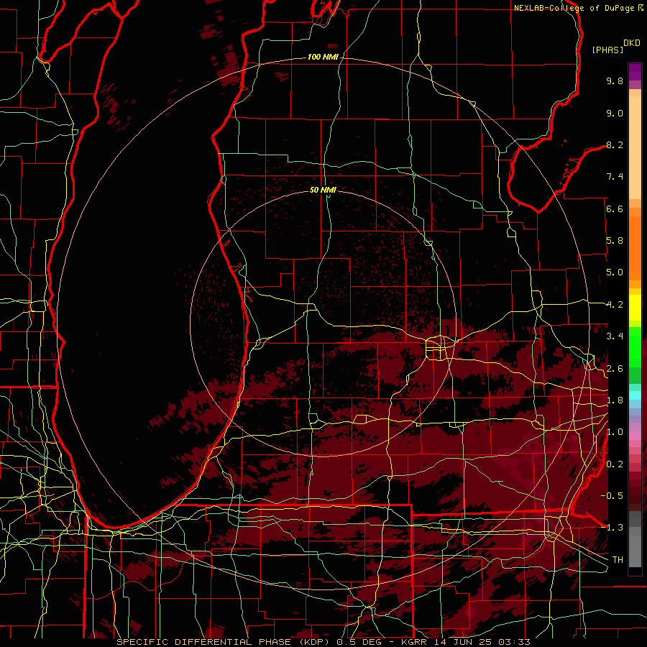Image resolution: width=647 pixels, height=647 pixels.
Task: Click the 50 NMI range ring label
Action: coord(323,190)
